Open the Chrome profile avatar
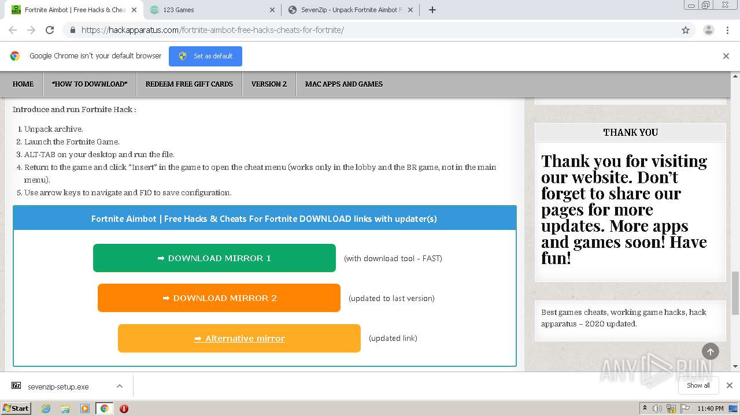740x416 pixels. (708, 30)
